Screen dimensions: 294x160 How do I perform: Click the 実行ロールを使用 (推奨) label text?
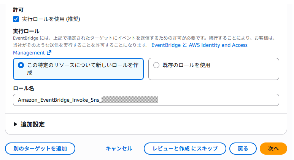51,19
